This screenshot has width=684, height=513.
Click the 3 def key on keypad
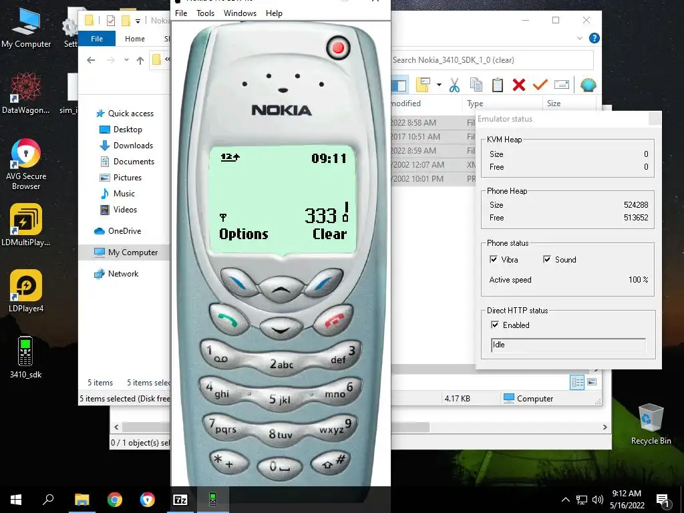343,355
